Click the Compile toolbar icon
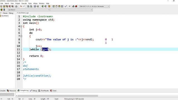178x100 pixels. [54, 6]
